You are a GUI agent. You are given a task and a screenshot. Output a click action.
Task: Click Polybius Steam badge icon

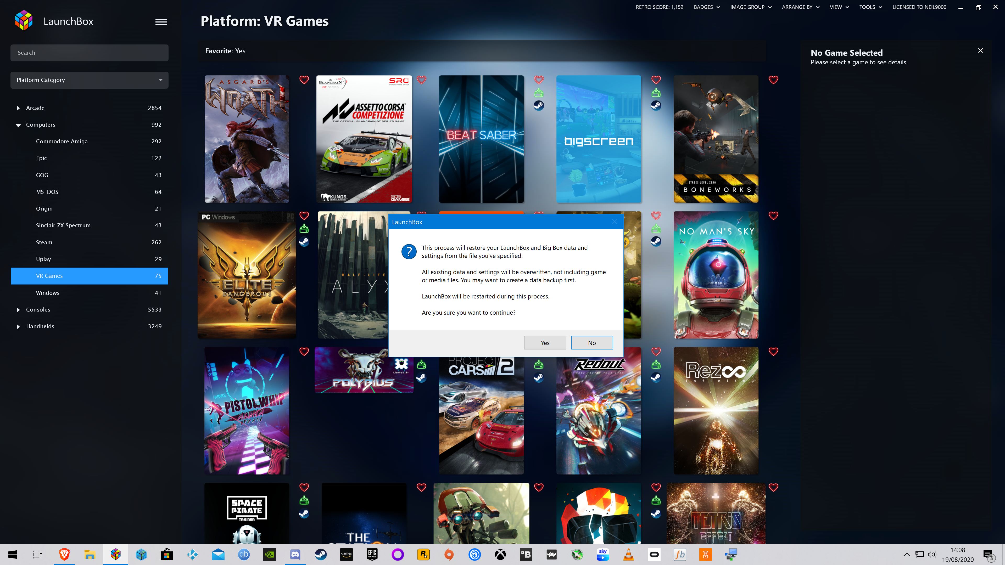tap(421, 377)
